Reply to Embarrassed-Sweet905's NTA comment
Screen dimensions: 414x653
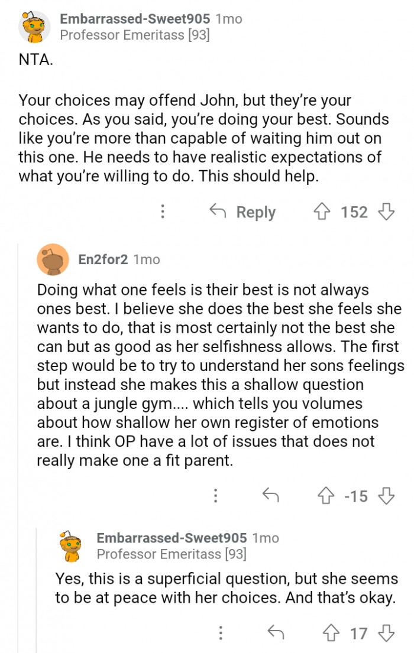(x=243, y=212)
